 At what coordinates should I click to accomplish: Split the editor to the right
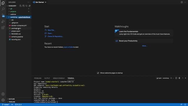pyautogui.click(x=182, y=2)
